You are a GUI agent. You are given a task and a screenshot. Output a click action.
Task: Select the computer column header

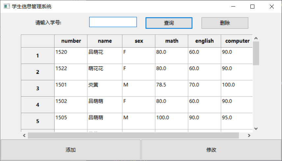(x=237, y=41)
